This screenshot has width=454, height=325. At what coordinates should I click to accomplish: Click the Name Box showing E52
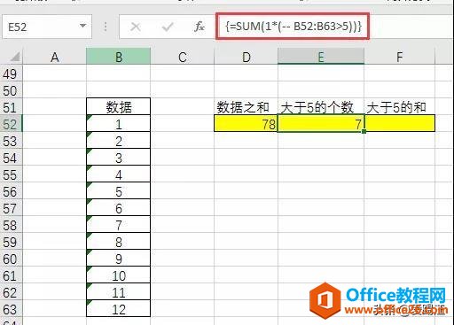[x=47, y=27]
